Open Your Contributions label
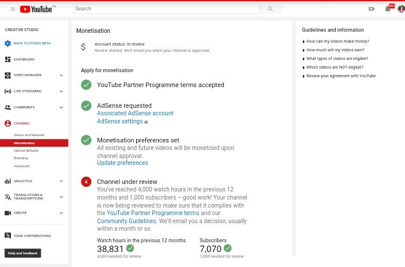This screenshot has width=405, height=267. coord(32,236)
